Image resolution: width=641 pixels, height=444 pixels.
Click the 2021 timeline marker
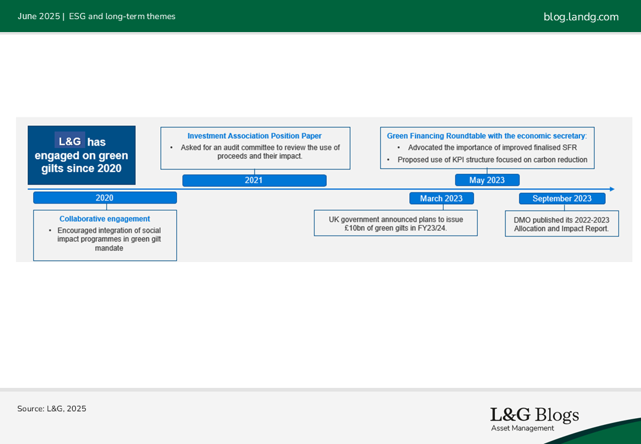[255, 180]
